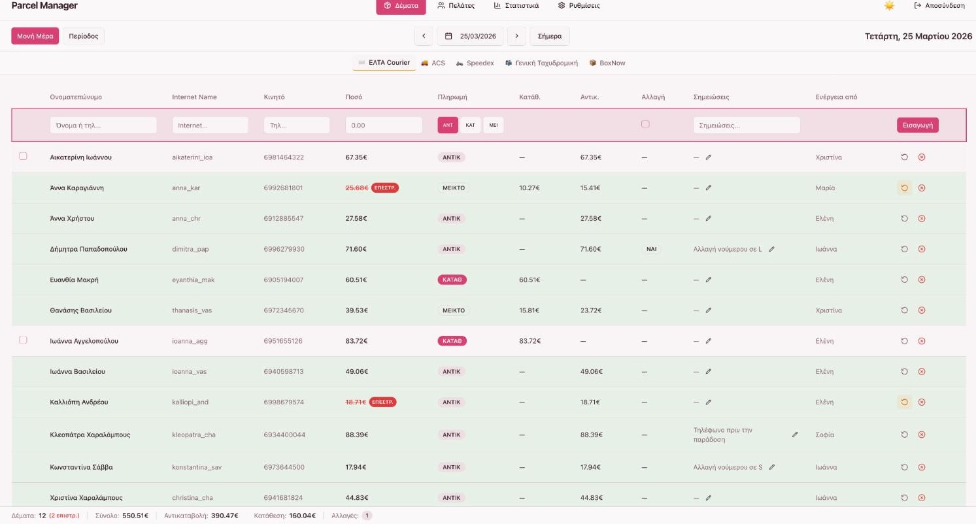Click the 0.00 amount field

click(x=384, y=125)
